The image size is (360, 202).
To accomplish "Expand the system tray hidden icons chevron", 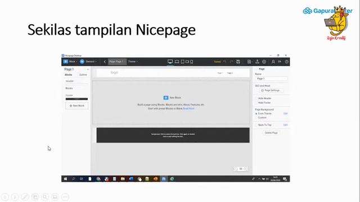I will 259,179.
